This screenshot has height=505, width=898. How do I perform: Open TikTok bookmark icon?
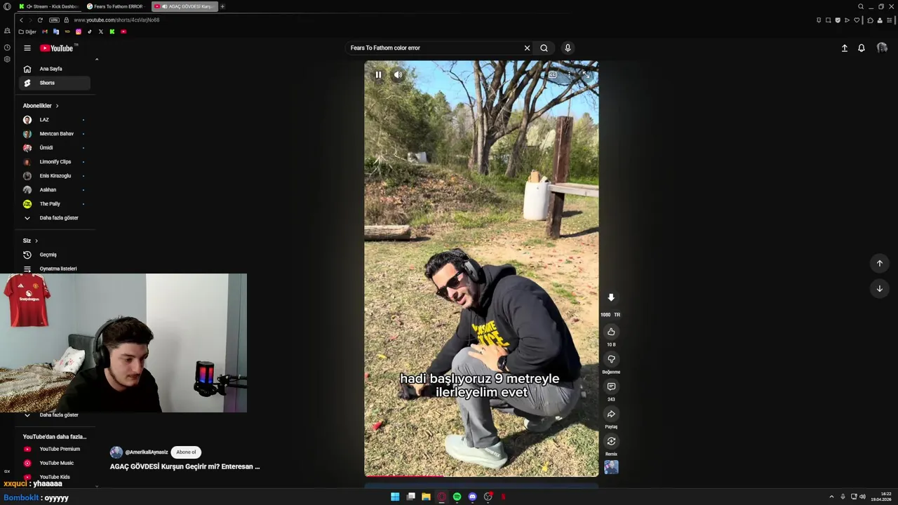click(90, 32)
